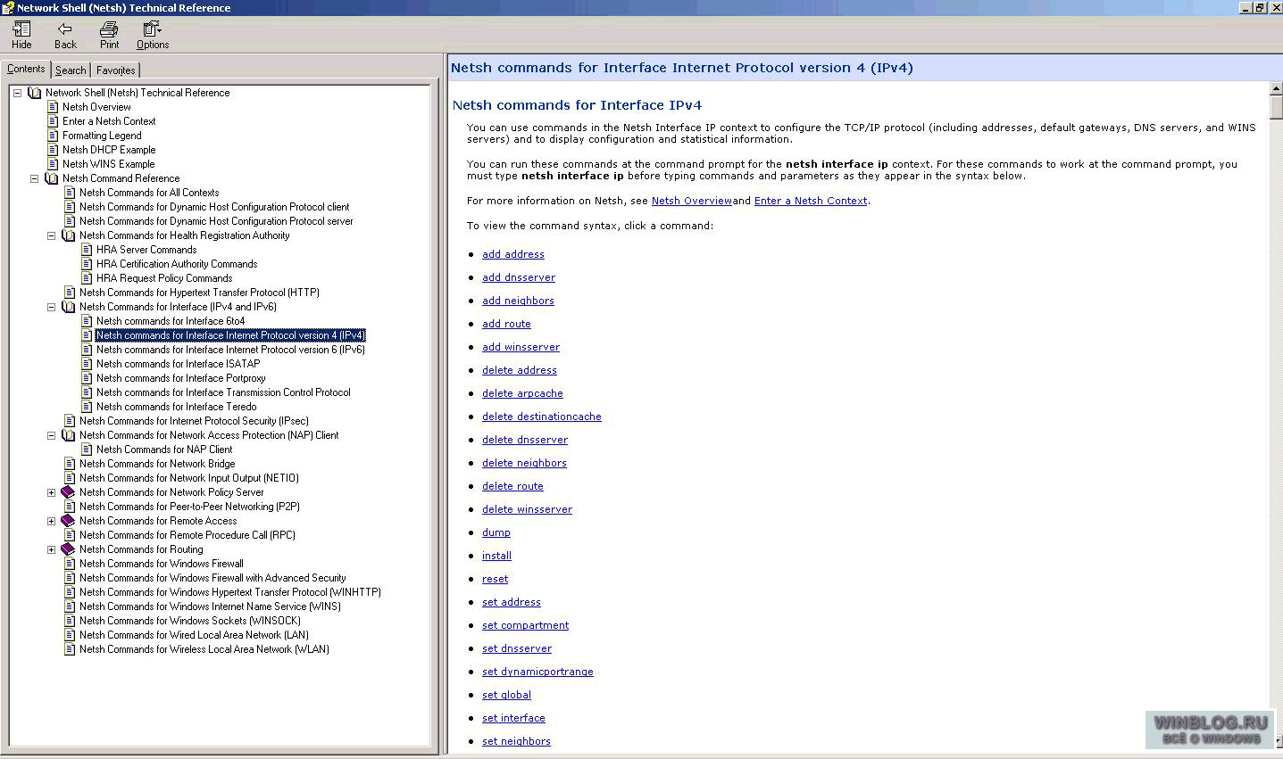This screenshot has height=759, width=1283.
Task: Select Interface Transmission Control Protocol topic
Action: click(223, 392)
